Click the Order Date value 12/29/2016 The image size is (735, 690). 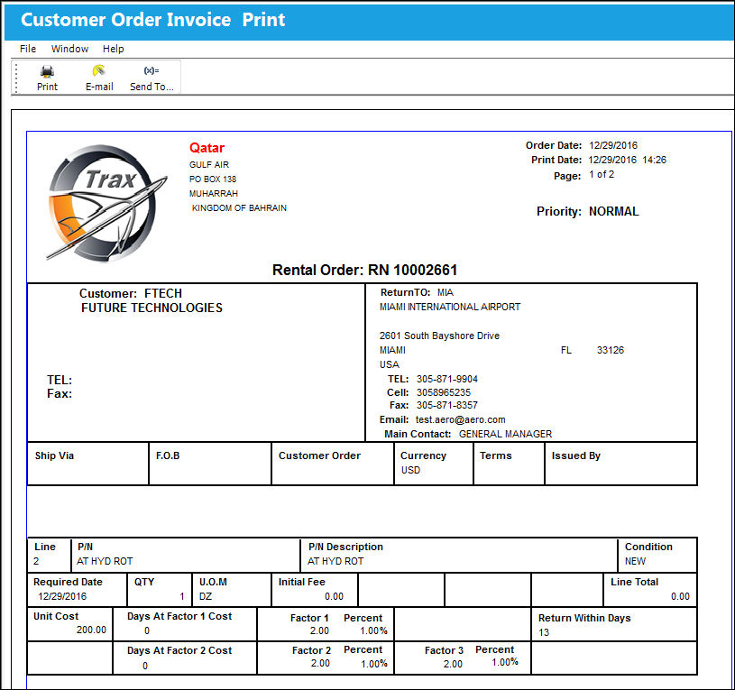point(613,145)
